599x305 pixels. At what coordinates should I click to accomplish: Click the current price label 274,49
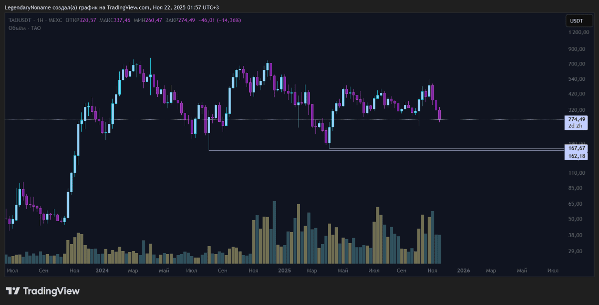click(576, 119)
